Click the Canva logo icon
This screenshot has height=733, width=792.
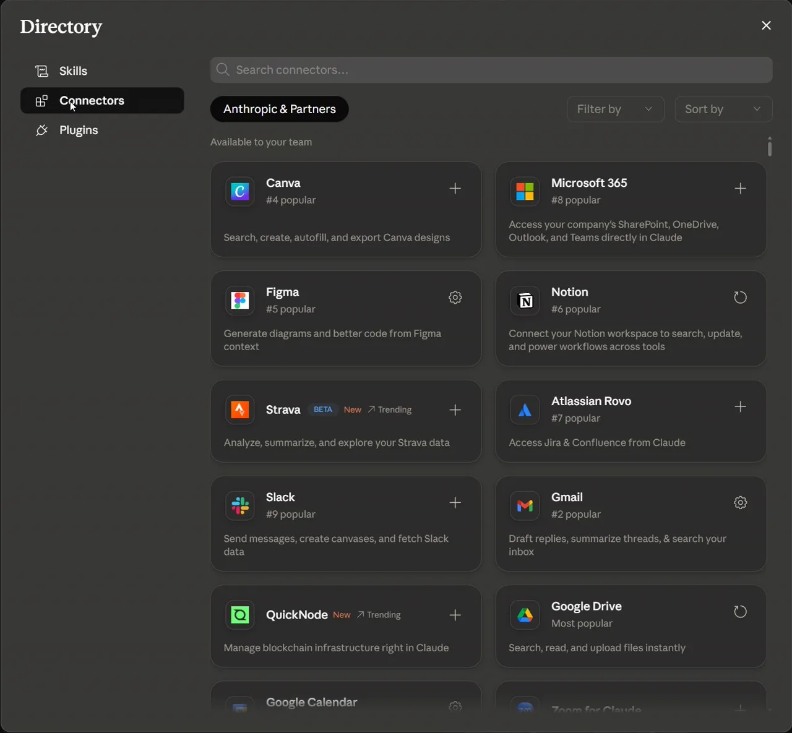point(239,191)
